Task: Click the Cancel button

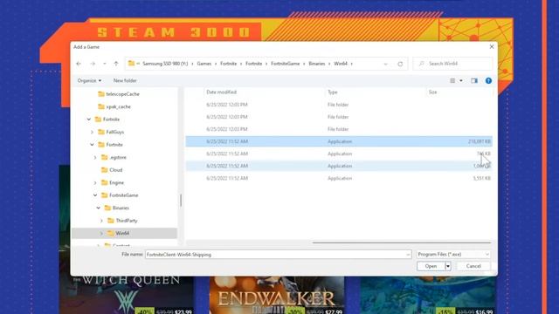Action: click(473, 266)
